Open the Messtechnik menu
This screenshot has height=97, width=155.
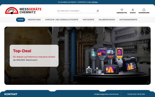[x=34, y=20]
